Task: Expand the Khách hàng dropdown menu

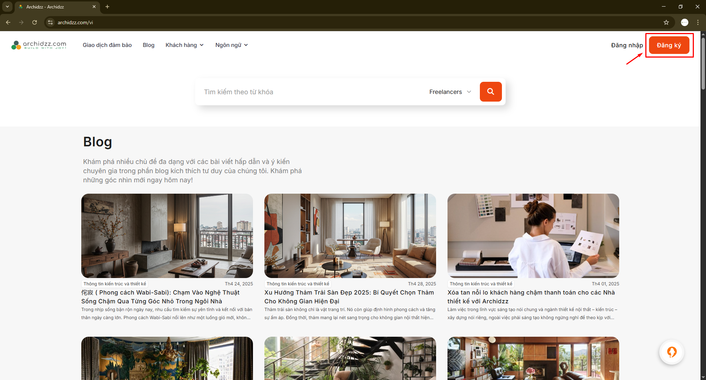Action: (x=184, y=45)
